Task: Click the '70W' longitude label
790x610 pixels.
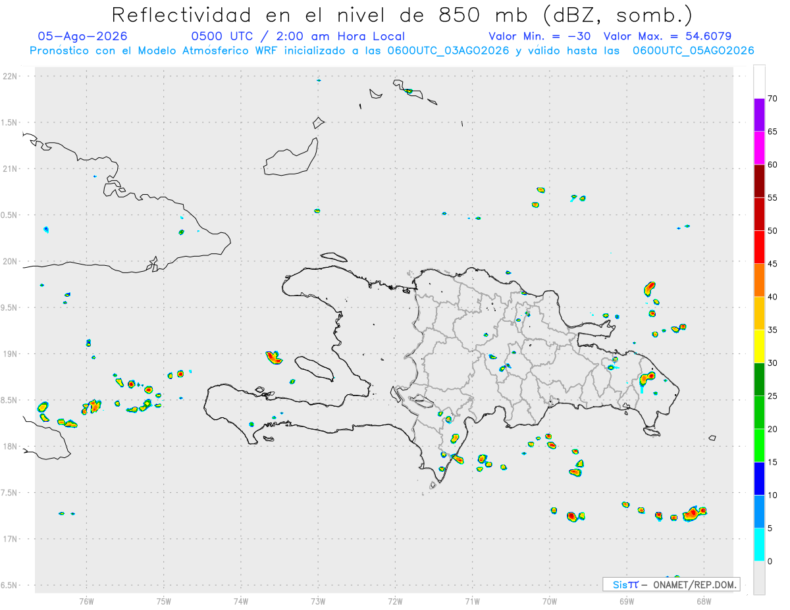Action: [x=549, y=601]
